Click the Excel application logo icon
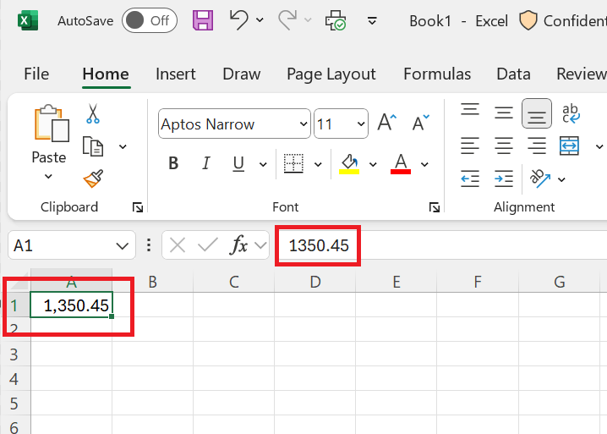This screenshot has height=434, width=607. tap(28, 20)
